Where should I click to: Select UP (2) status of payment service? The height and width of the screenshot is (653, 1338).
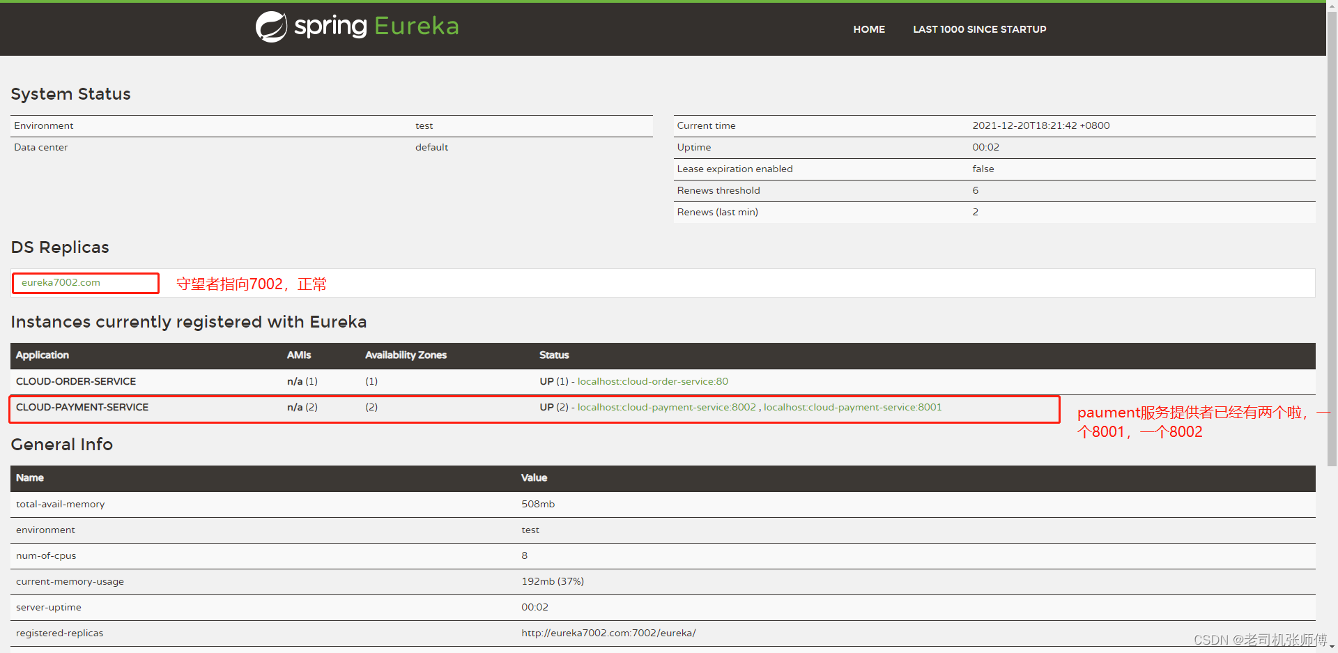554,407
